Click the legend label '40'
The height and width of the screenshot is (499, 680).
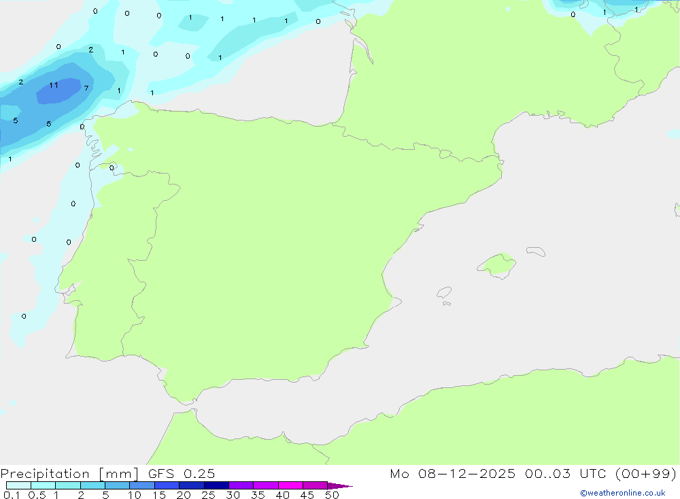(x=282, y=495)
